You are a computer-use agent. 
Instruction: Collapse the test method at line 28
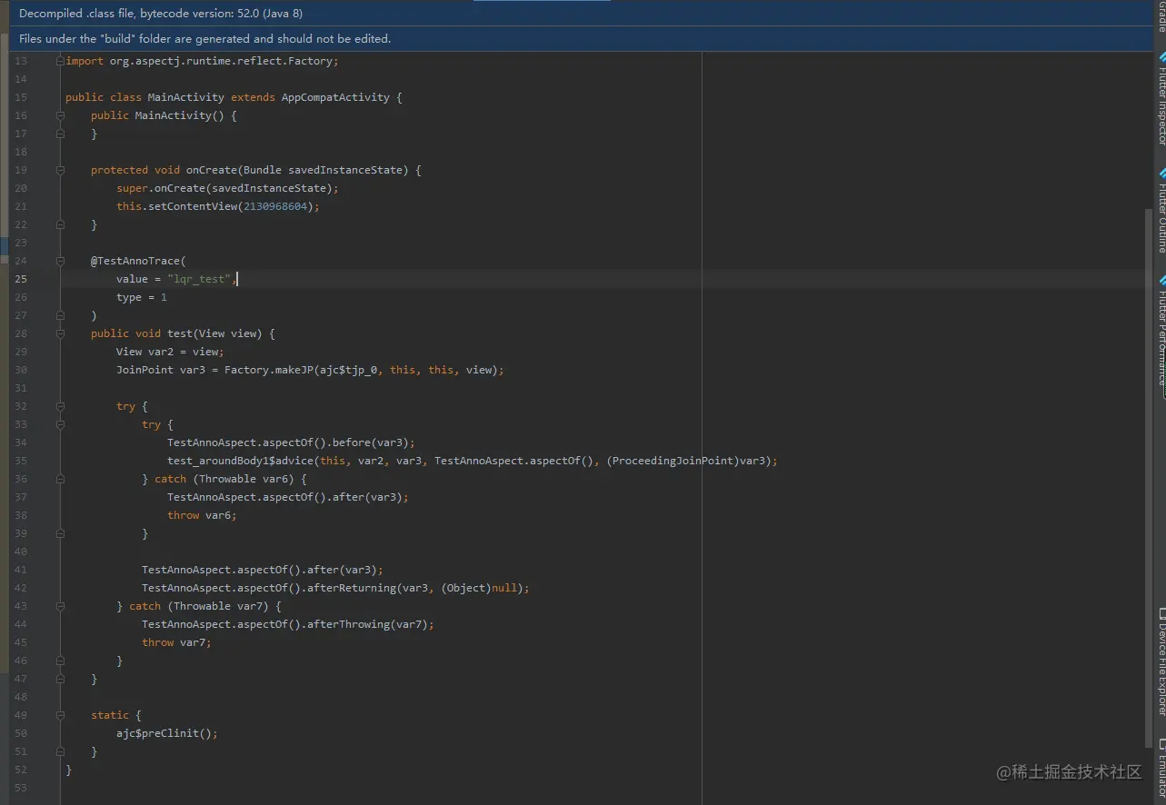(60, 333)
